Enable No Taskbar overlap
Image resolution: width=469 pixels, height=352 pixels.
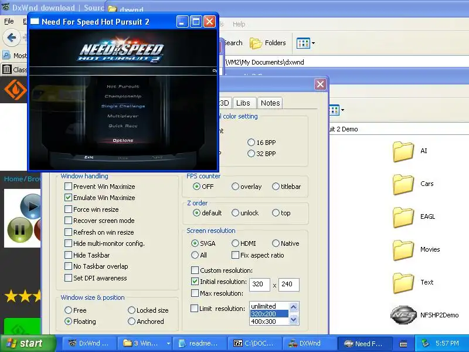(68, 266)
